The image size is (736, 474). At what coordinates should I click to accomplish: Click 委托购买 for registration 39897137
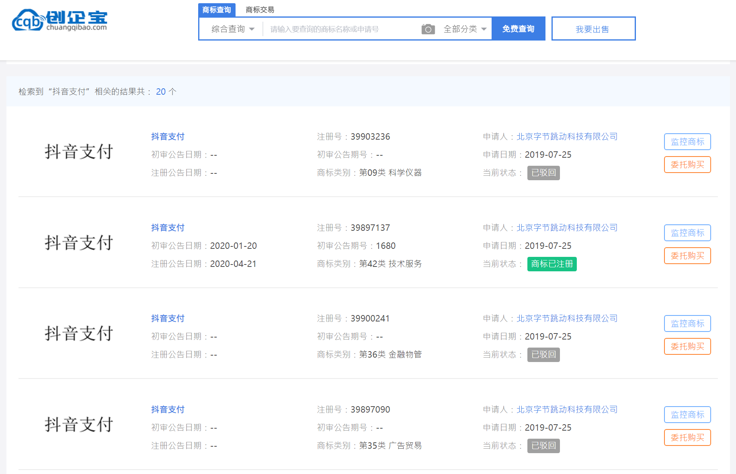(x=687, y=256)
